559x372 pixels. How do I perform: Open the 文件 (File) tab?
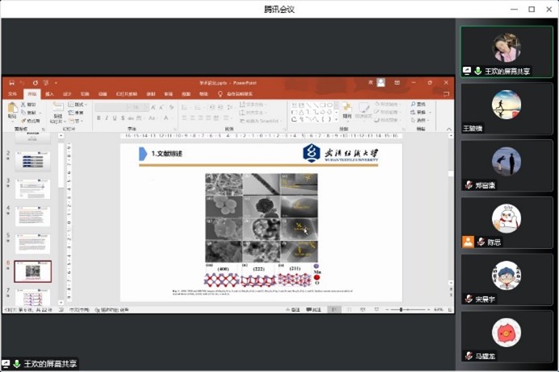click(x=12, y=94)
